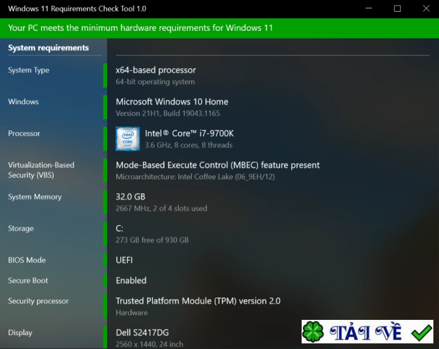The image size is (439, 349).
Task: Click 273 GB free of 930 GB
Action: pyautogui.click(x=152, y=240)
